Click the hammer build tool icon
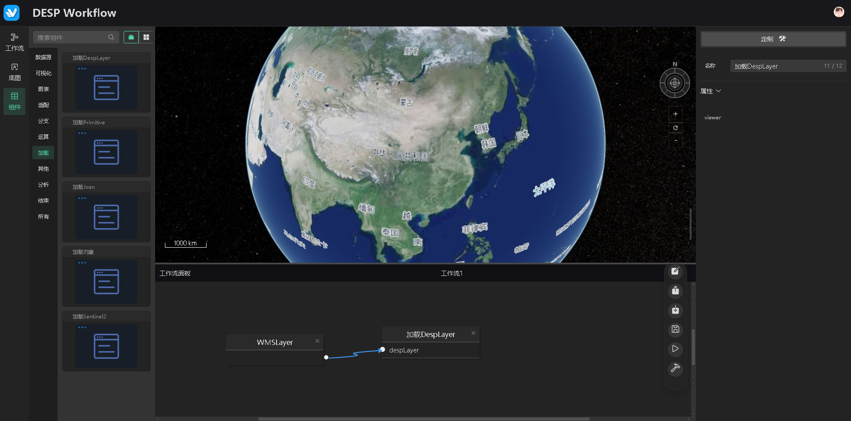The image size is (851, 421). click(675, 368)
